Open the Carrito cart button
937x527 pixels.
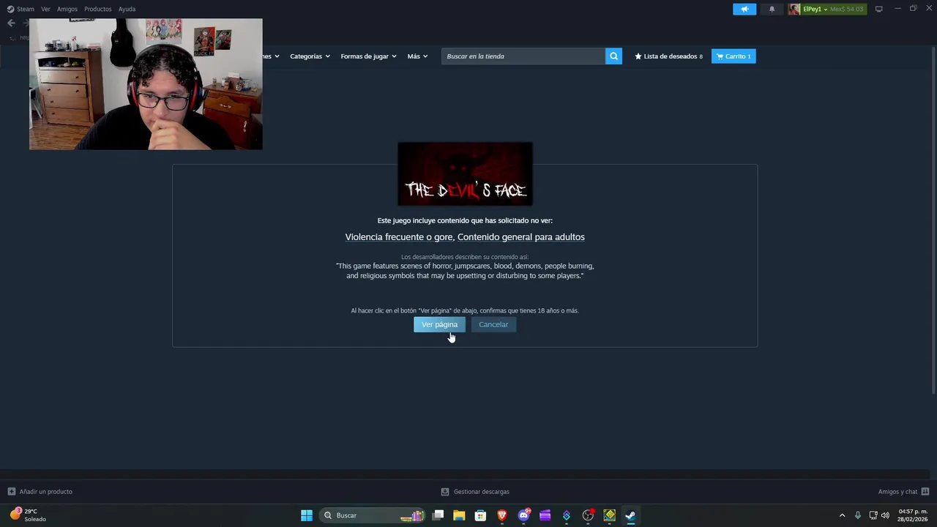pyautogui.click(x=733, y=56)
